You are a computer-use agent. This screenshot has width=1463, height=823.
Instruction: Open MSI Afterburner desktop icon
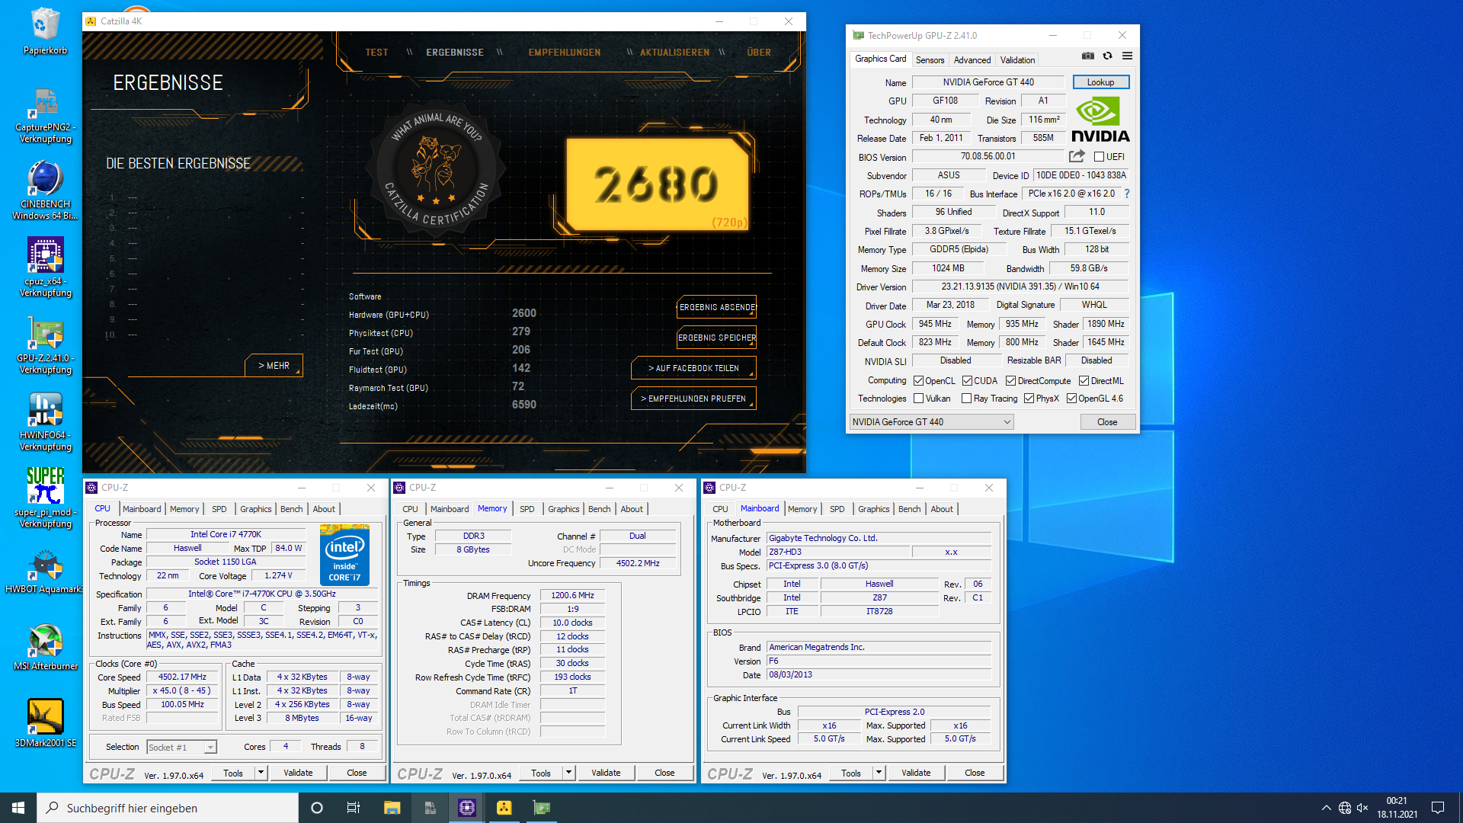click(45, 648)
